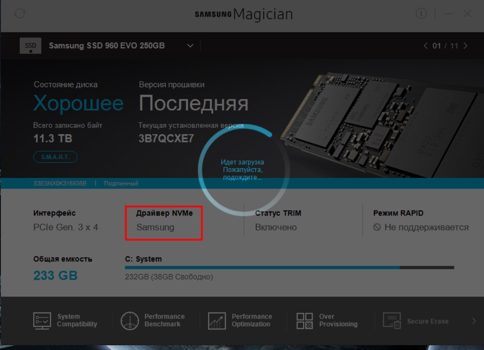Open Secure Erase label
The height and width of the screenshot is (350, 484).
(427, 321)
